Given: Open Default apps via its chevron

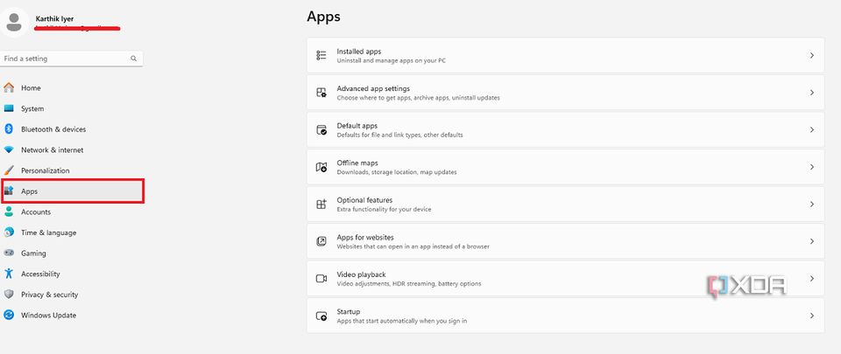Looking at the screenshot, I should pos(812,129).
